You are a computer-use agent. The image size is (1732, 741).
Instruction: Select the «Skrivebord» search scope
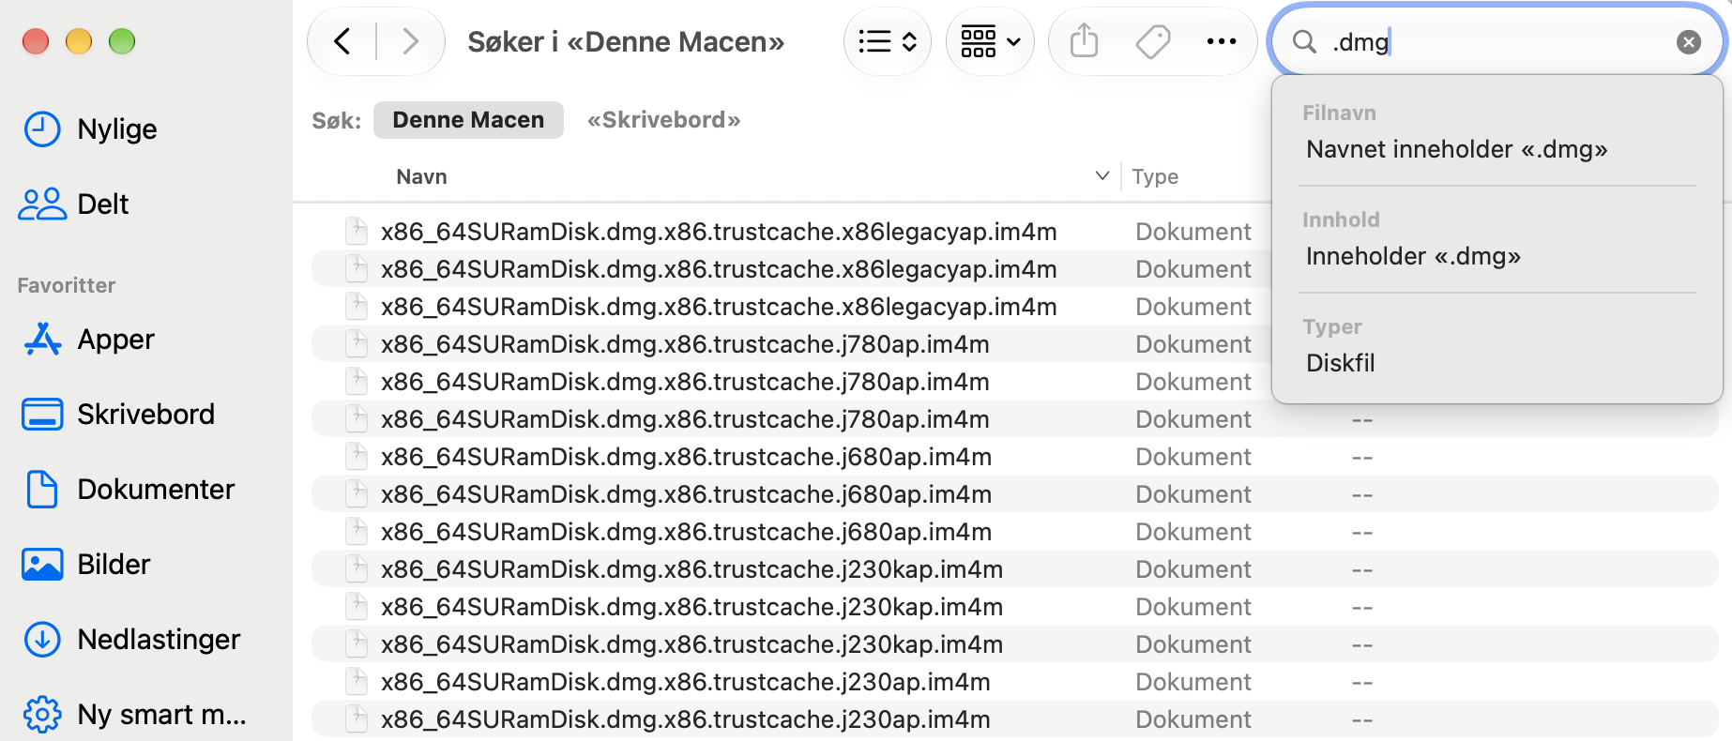coord(664,120)
